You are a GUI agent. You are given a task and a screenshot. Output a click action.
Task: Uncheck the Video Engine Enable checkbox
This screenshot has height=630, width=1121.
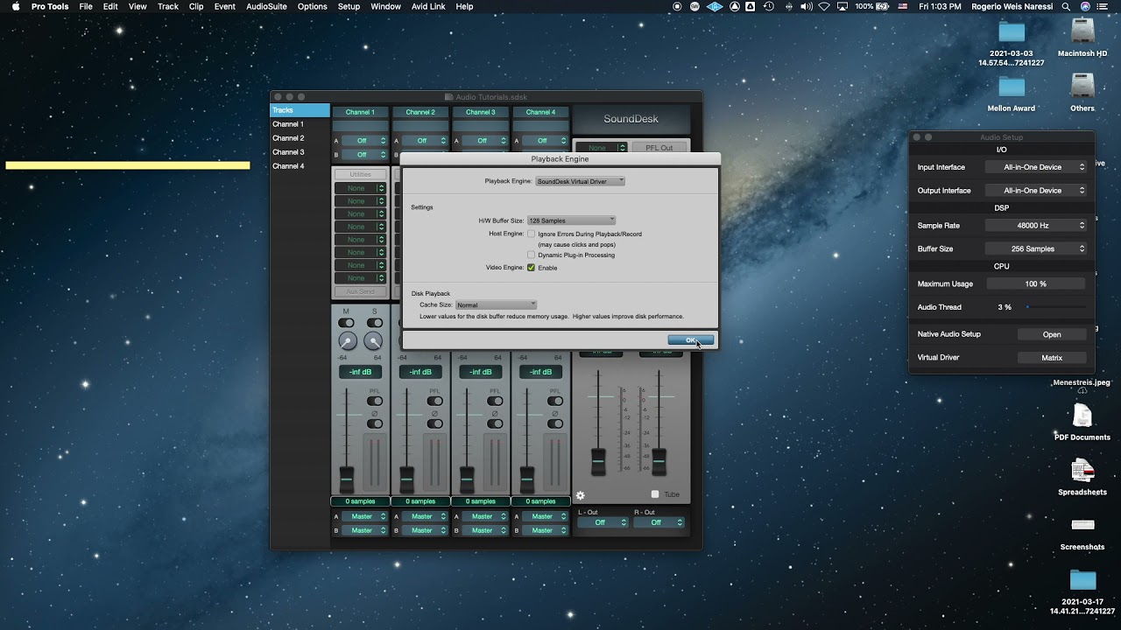[532, 268]
